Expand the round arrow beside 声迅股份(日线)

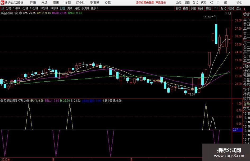(x=20, y=13)
